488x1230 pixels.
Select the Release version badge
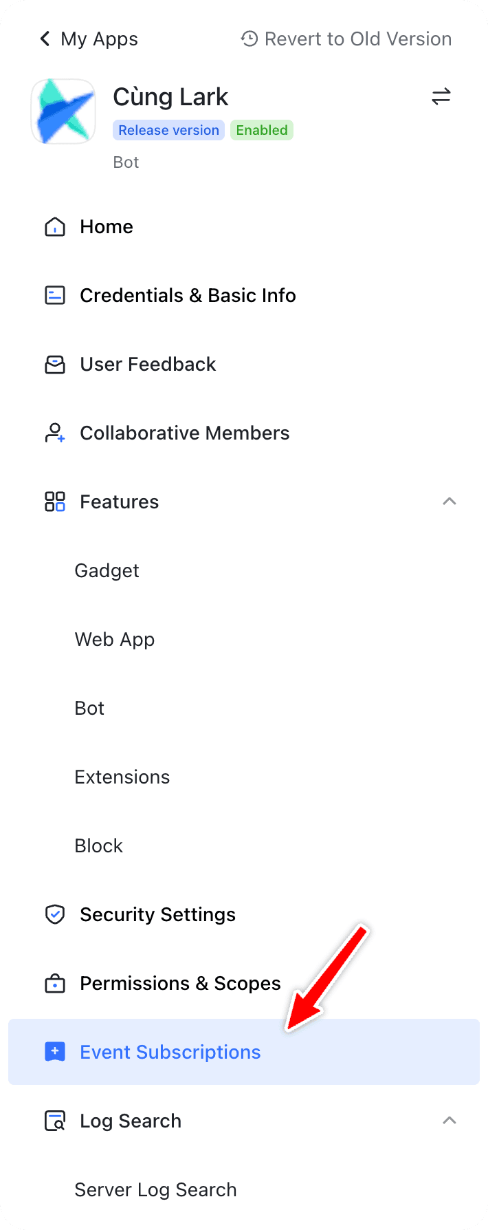[168, 130]
